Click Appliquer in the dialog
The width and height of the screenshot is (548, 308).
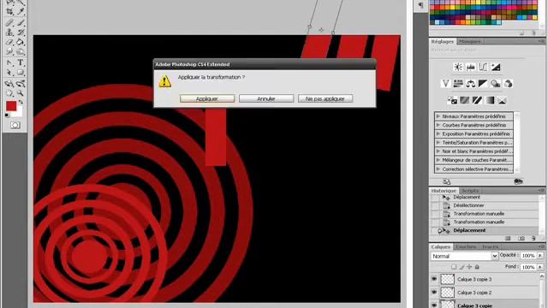[207, 99]
